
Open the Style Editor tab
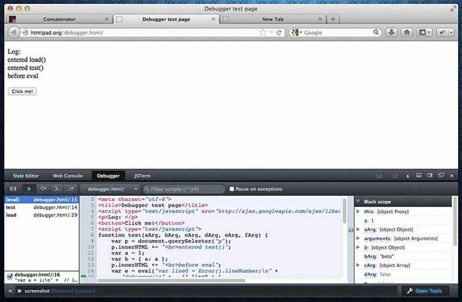pyautogui.click(x=26, y=176)
